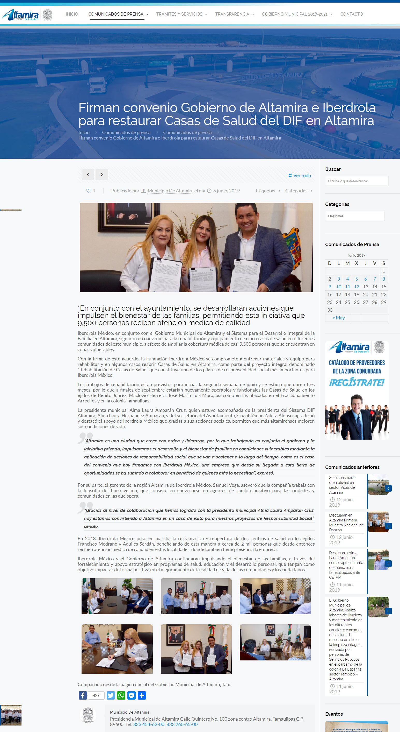Click the Ver todo link
Screen dimensions: 400x732
tap(300, 175)
